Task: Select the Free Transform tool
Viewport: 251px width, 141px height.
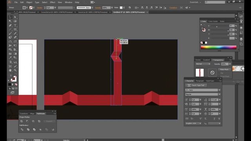Action: click(15, 45)
